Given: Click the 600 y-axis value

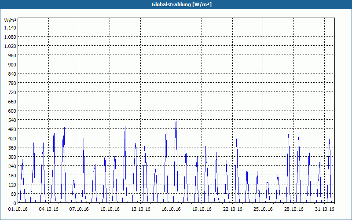Looking at the screenshot, I should pyautogui.click(x=12, y=110).
